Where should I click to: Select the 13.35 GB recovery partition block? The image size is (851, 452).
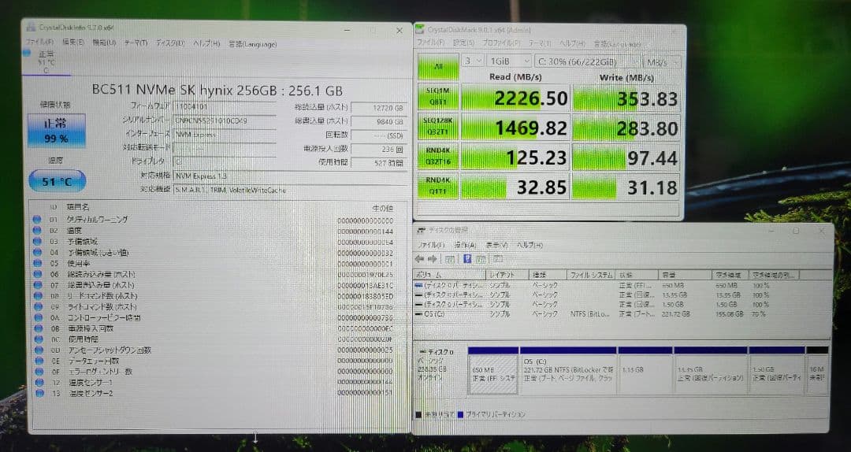click(711, 370)
